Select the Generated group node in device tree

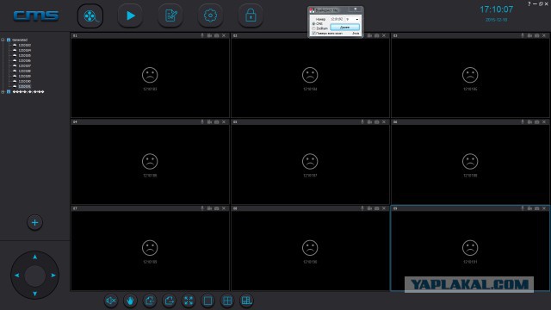pyautogui.click(x=20, y=40)
